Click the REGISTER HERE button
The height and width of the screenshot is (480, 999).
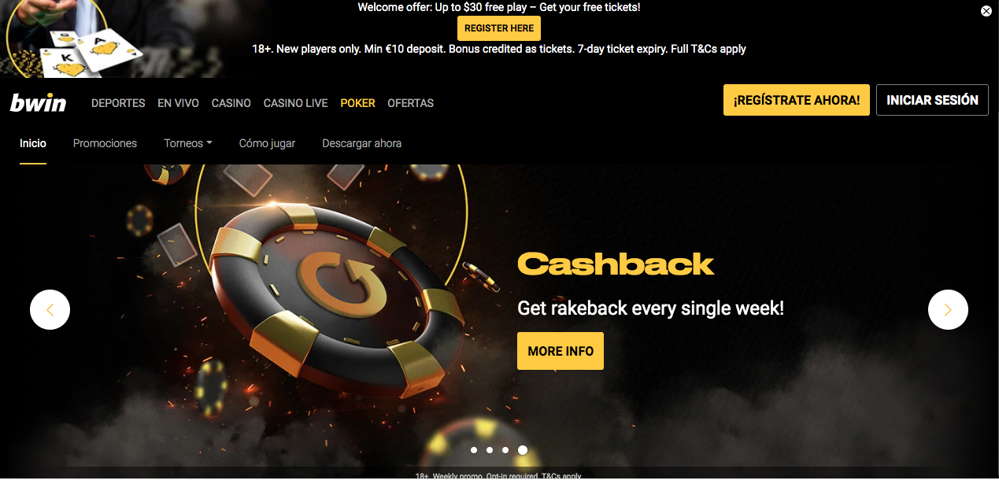pyautogui.click(x=499, y=28)
